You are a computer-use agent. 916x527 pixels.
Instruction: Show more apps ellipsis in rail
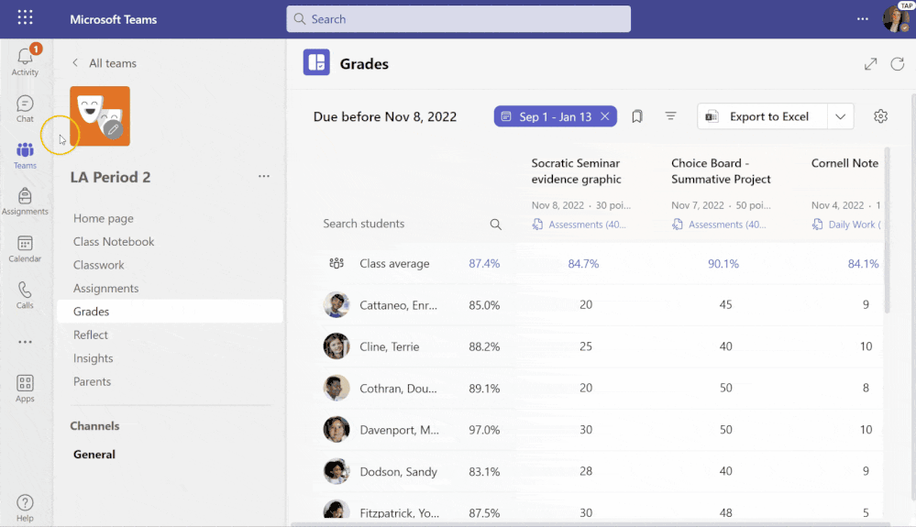click(x=25, y=342)
